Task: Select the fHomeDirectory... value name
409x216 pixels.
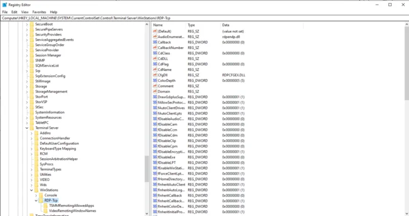Action: (x=171, y=179)
